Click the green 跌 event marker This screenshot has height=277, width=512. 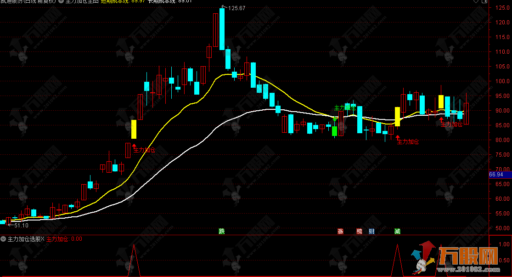(x=222, y=231)
